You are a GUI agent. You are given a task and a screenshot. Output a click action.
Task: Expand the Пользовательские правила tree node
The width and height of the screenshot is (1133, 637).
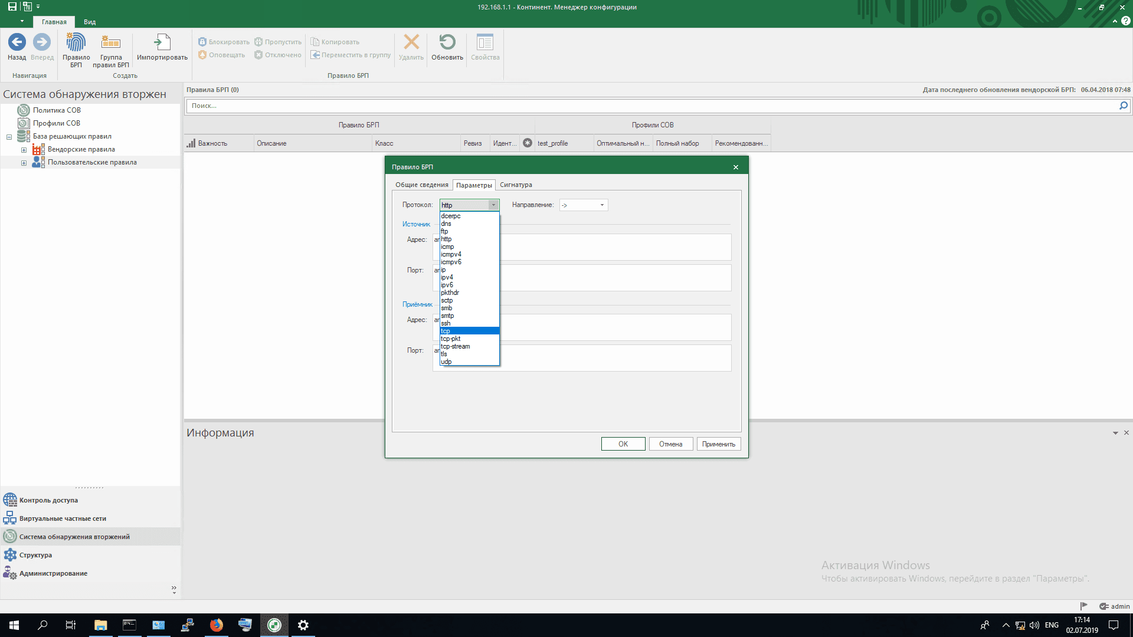[x=24, y=163]
